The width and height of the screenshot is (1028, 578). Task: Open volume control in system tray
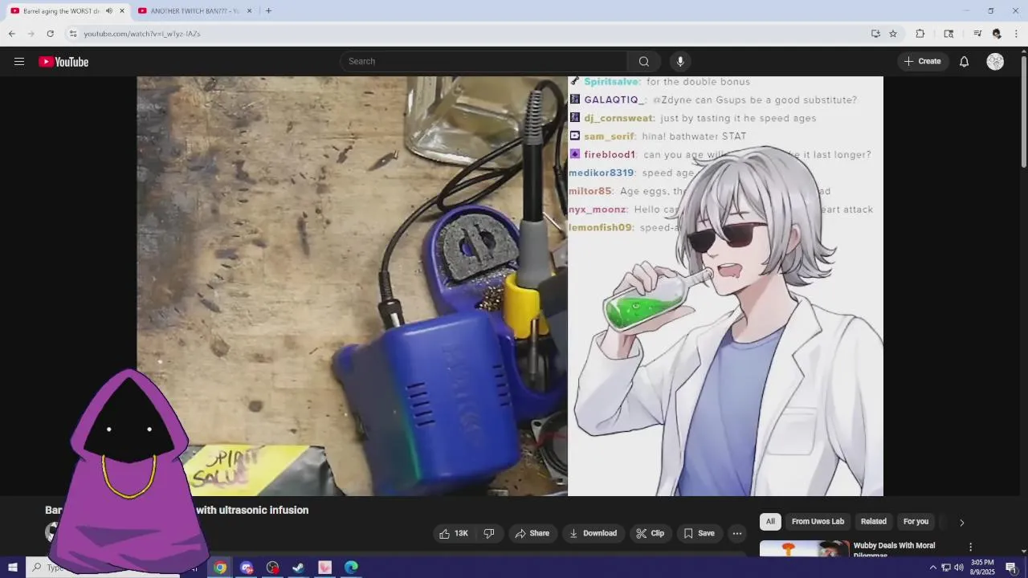(x=959, y=568)
